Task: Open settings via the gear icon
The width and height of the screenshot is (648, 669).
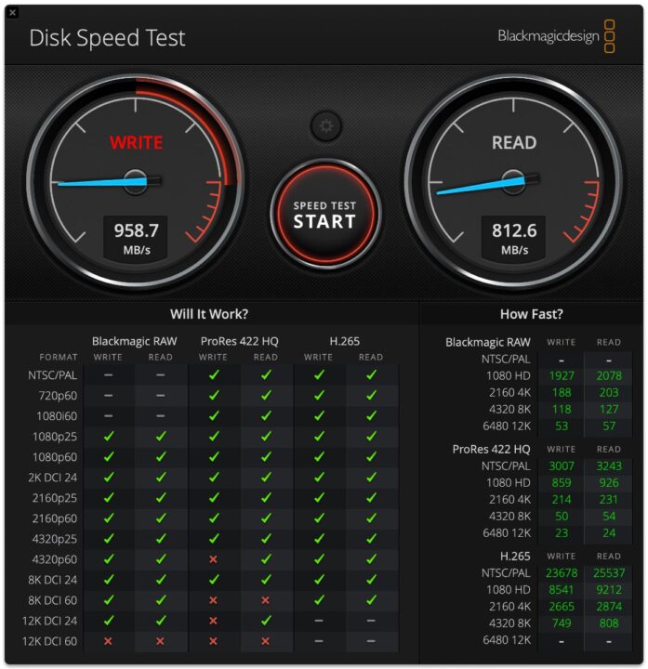Action: [x=326, y=125]
